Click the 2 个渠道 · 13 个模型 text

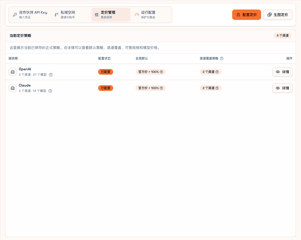tap(32, 91)
